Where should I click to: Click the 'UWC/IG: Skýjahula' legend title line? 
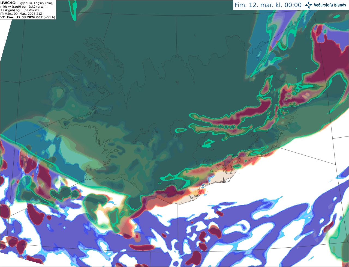[x=27, y=3]
